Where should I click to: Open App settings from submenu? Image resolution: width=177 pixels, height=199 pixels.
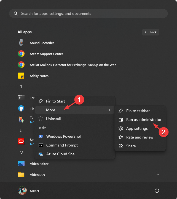point(137,128)
